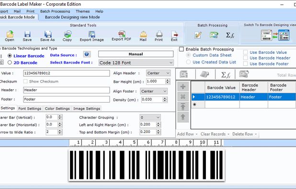Click the sigma function icon above the table
The height and width of the screenshot is (189, 296).
pyautogui.click(x=226, y=75)
